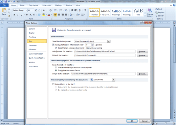Select Proofing in Word Options list

tap(37, 37)
